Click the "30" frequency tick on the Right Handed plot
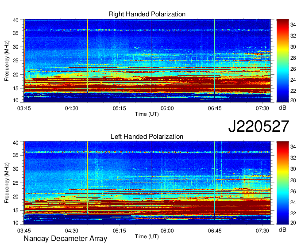Viewport: 301px width, 244px height. click(x=15, y=47)
